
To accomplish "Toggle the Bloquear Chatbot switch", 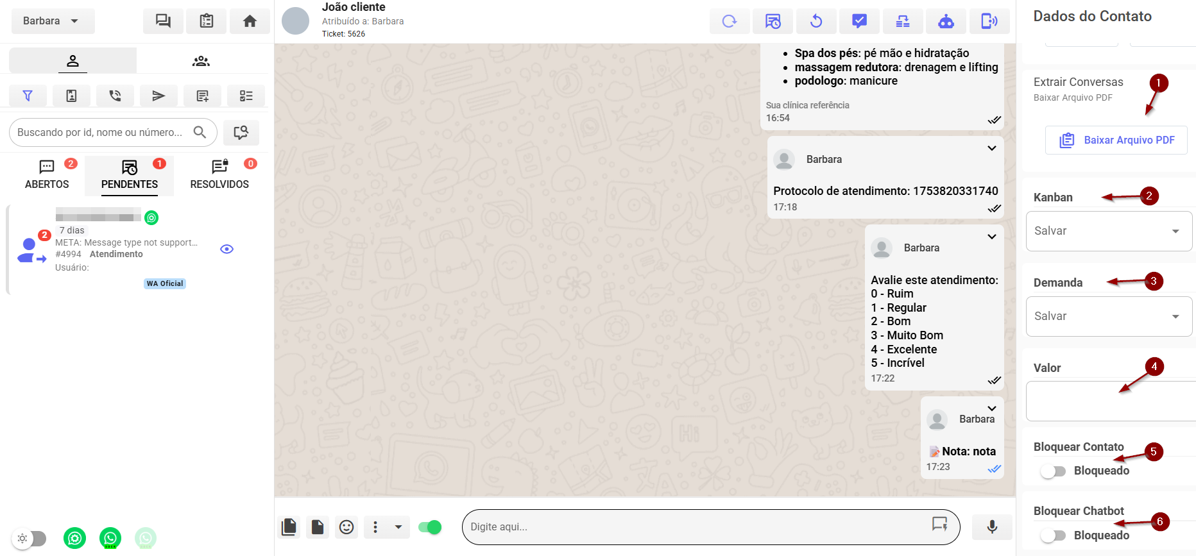I will [x=1053, y=535].
